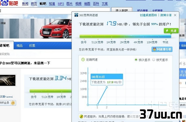
Task: Click 微博分享 link
Action: 166,15
